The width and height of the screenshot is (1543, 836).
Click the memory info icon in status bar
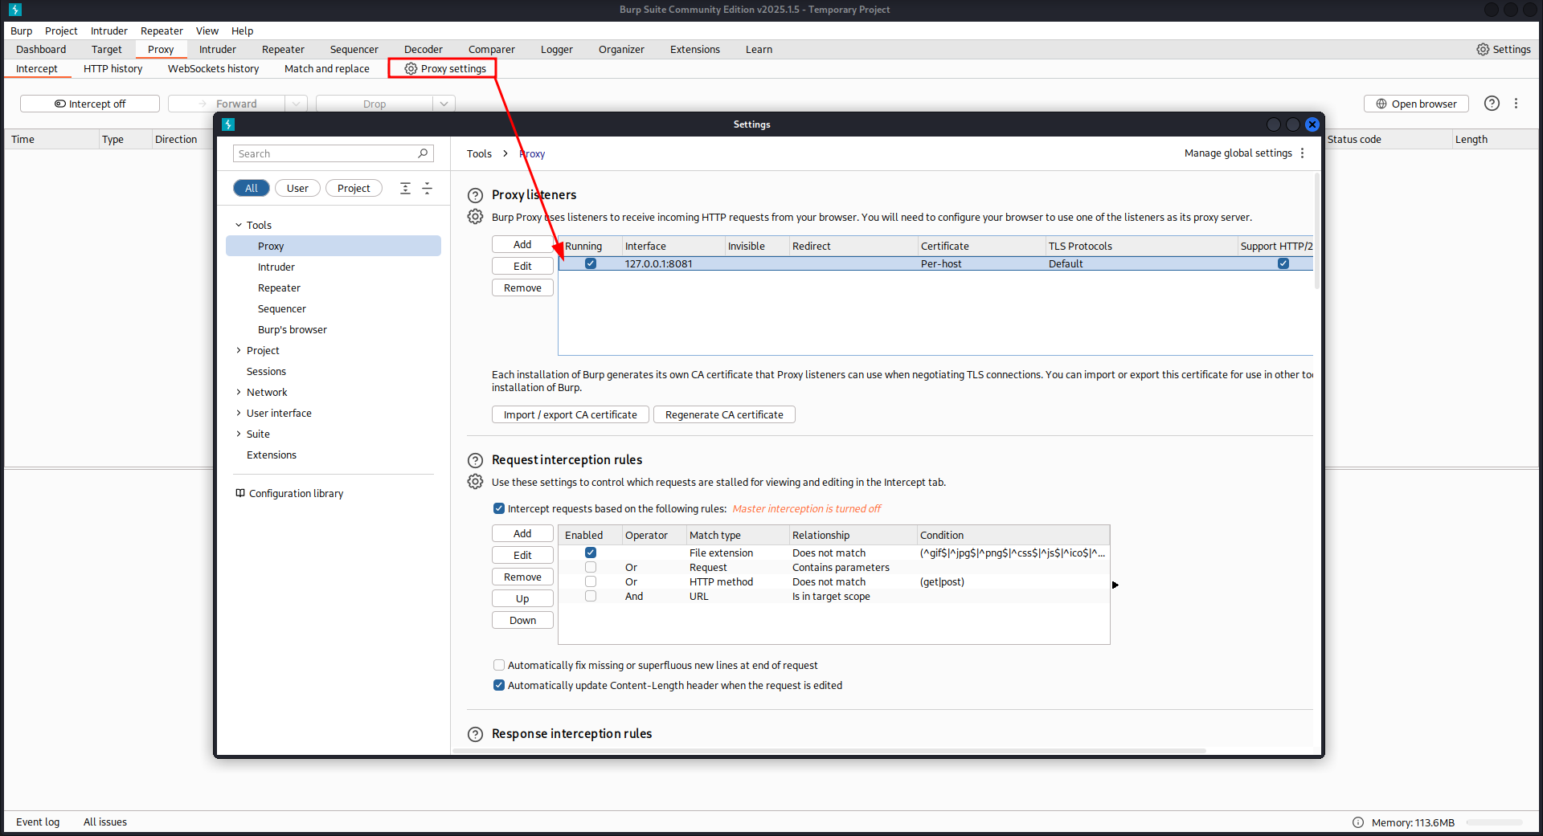(1358, 822)
